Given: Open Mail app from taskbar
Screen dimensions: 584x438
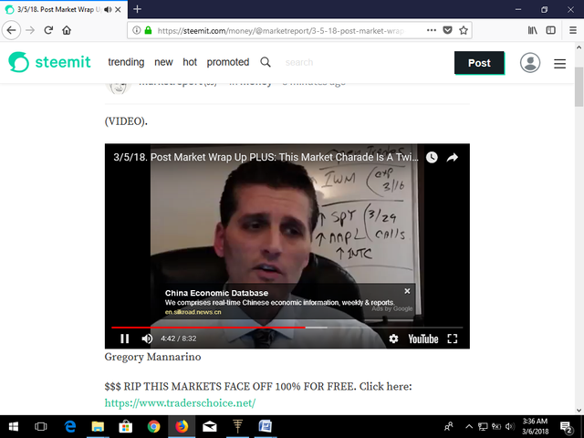Looking at the screenshot, I should (x=210, y=426).
